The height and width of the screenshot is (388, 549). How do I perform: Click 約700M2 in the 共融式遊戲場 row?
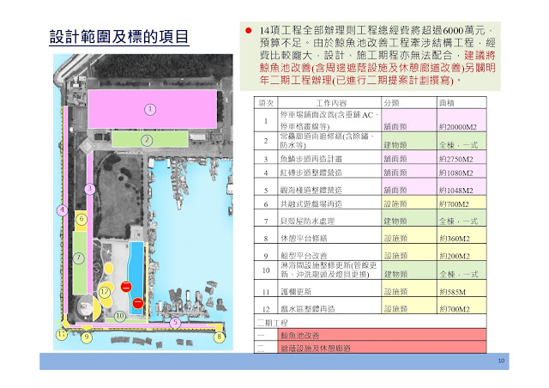point(454,204)
